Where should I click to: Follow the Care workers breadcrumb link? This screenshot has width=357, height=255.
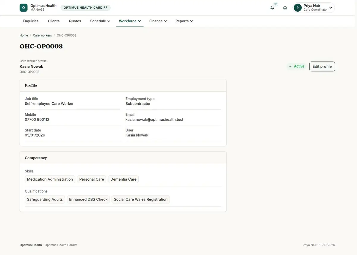click(42, 35)
